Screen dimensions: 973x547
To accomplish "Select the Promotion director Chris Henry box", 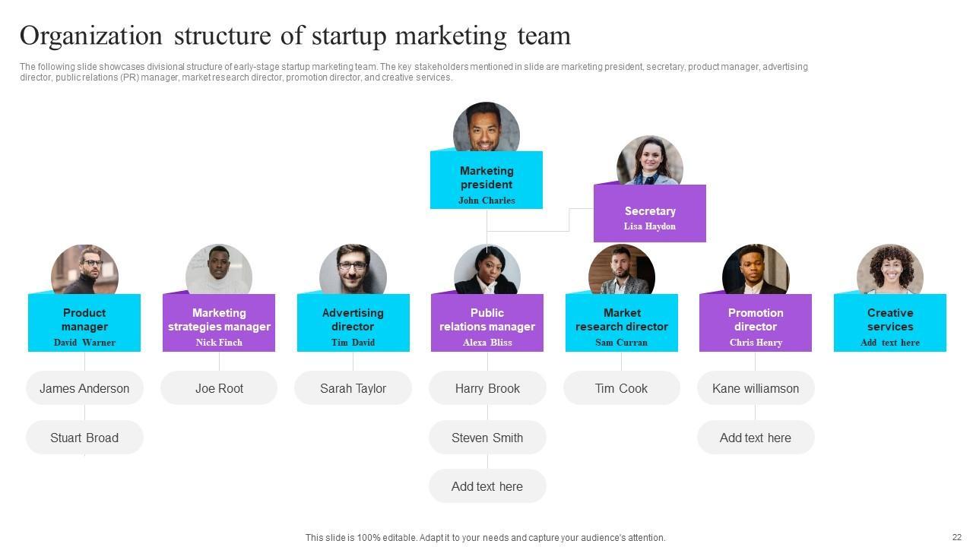I will pos(756,324).
